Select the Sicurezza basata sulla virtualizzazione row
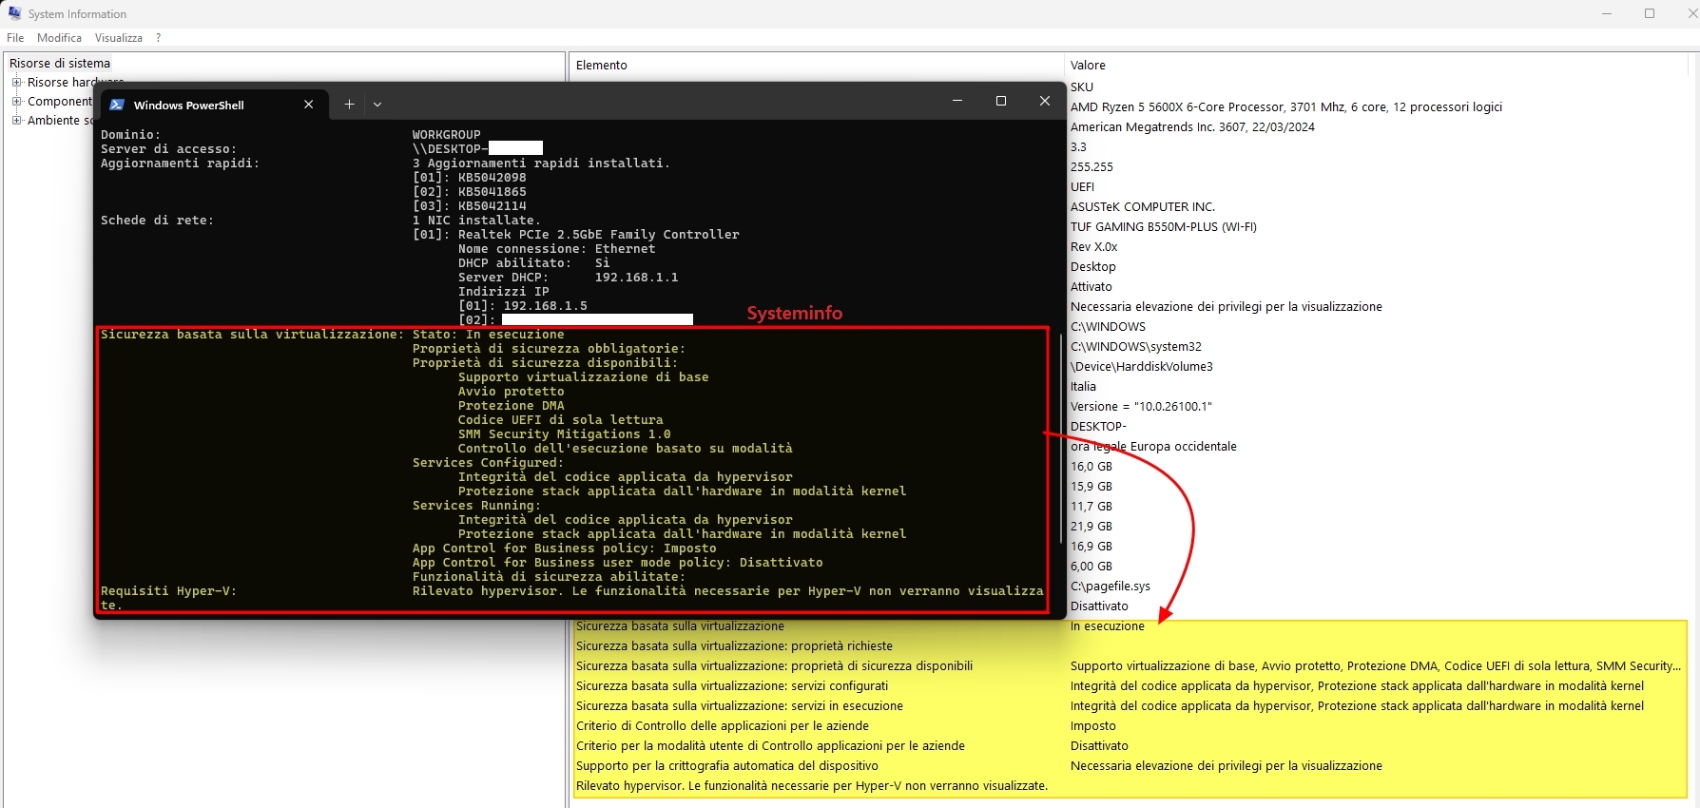Viewport: 1700px width, 808px height. click(x=1130, y=625)
